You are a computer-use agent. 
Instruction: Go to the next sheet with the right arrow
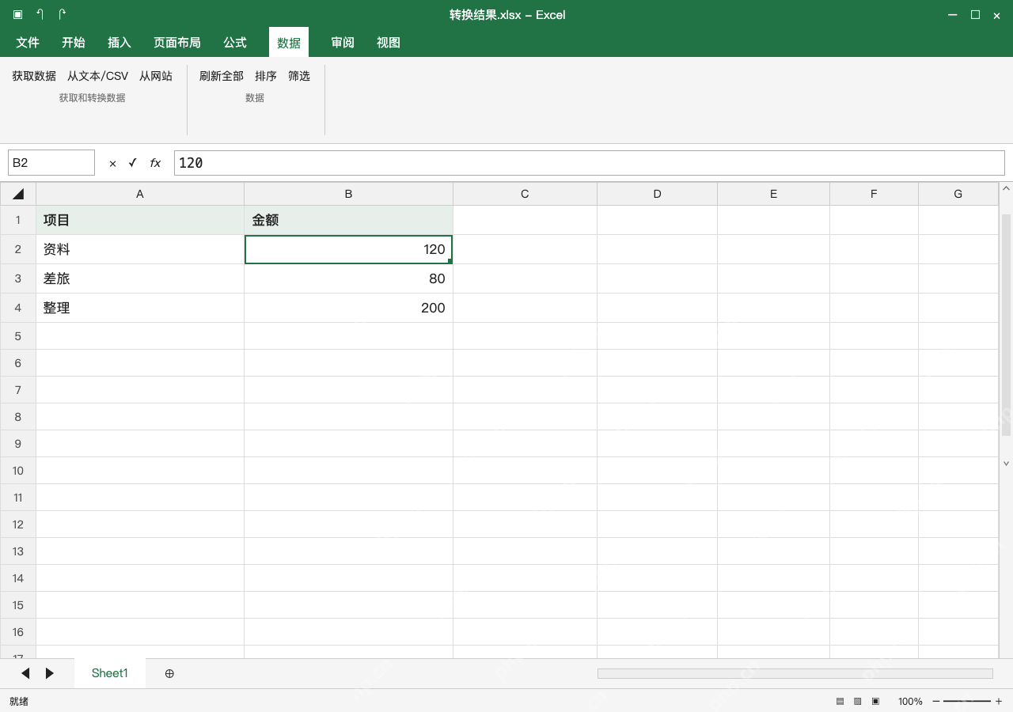50,673
